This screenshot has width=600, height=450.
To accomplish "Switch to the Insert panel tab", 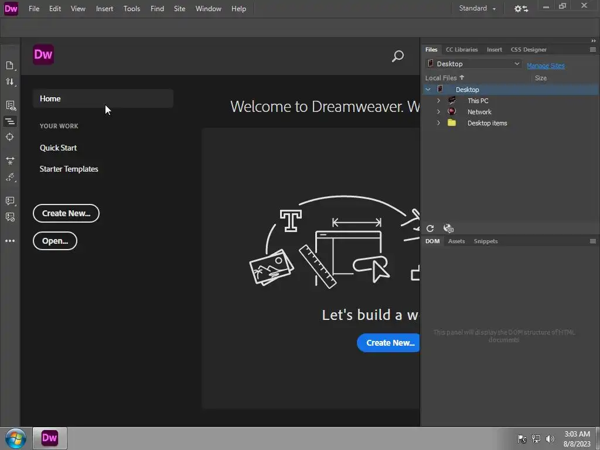I will pos(495,49).
